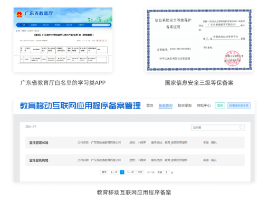Image resolution: width=268 pixels, height=203 pixels.
Task: Click the 广东省教育厅 header title
Action: pyautogui.click(x=39, y=13)
